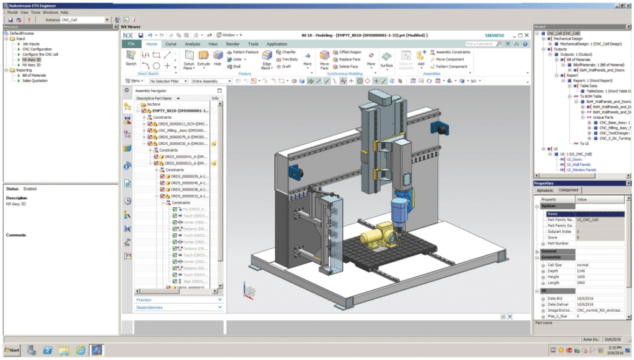Click the Surface tool icon
Screen dimensions: 634x360
[x=386, y=58]
